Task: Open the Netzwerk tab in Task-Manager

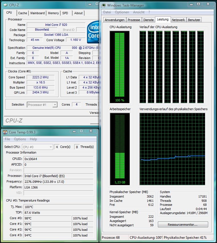Action: point(178,20)
